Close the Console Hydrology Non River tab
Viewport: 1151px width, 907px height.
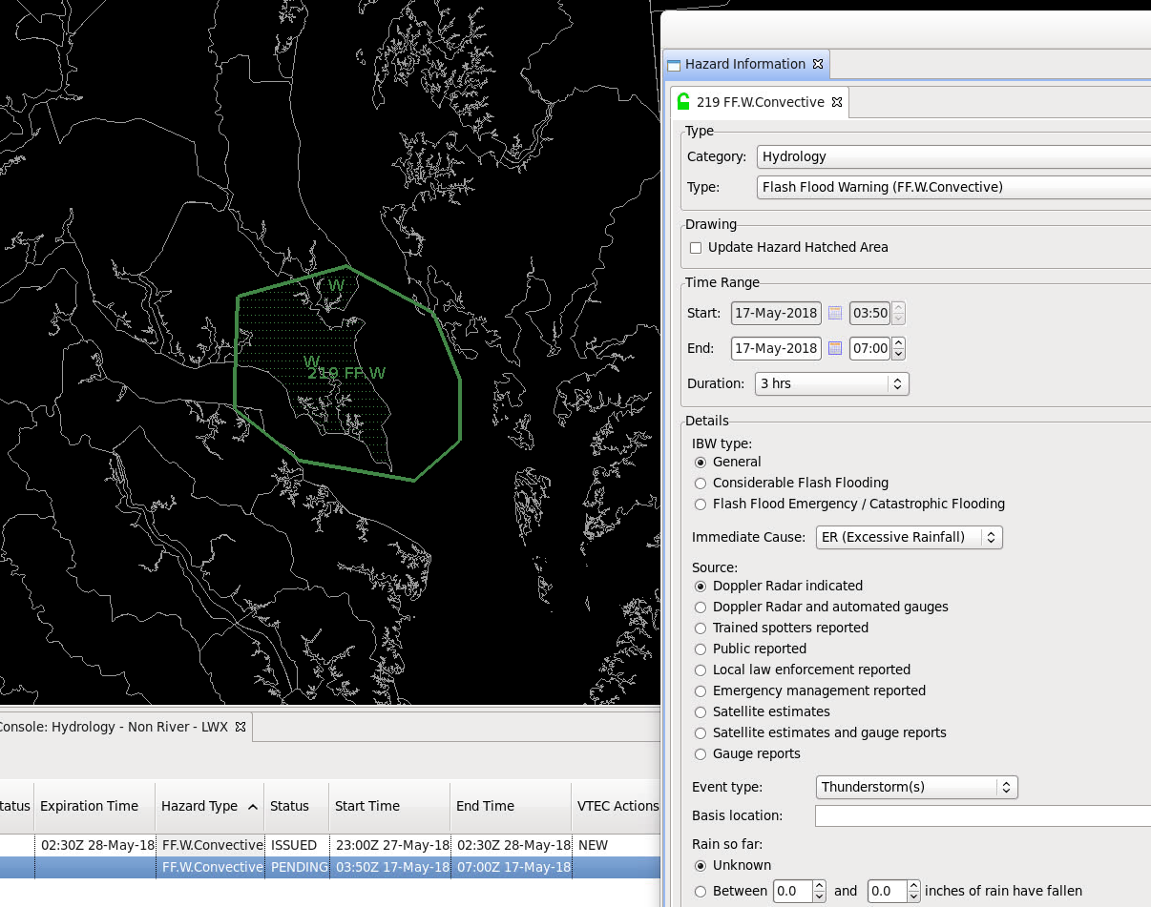point(241,727)
